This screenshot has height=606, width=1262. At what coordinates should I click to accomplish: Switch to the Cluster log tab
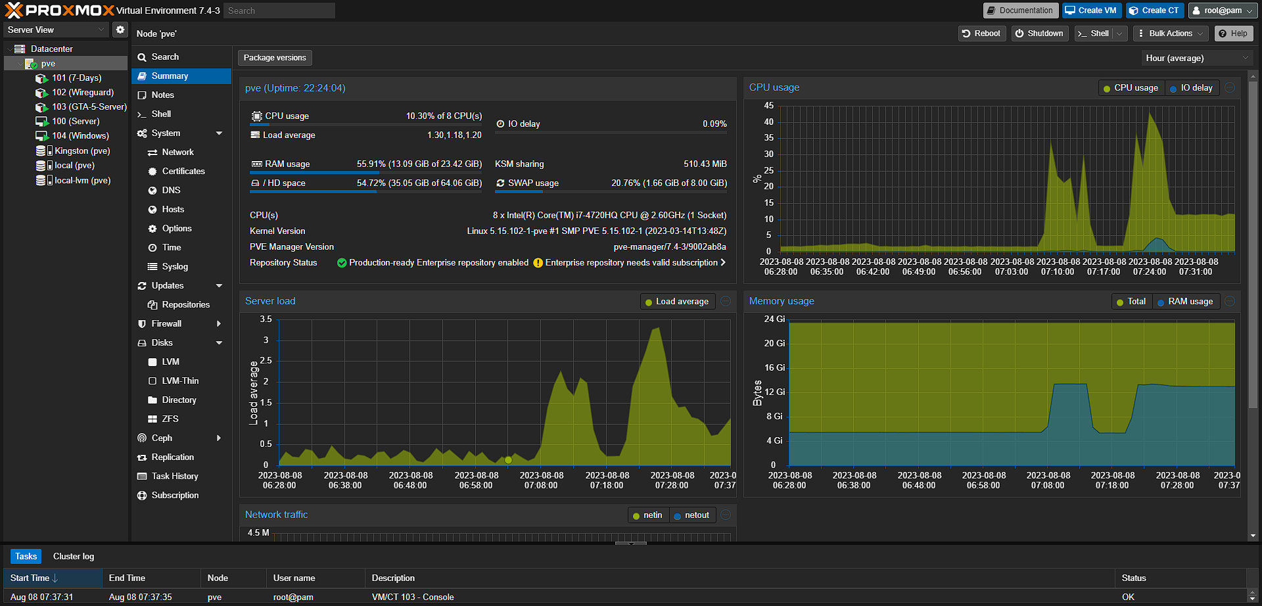(x=74, y=557)
